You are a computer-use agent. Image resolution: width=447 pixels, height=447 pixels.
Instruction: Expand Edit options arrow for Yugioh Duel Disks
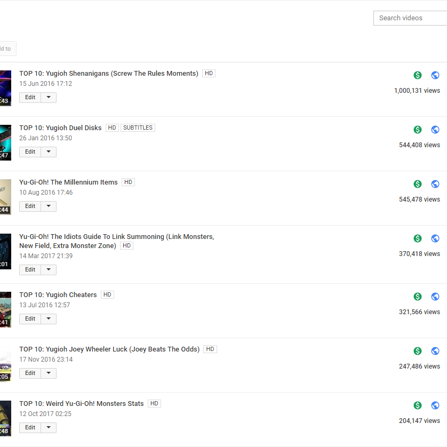pyautogui.click(x=49, y=152)
